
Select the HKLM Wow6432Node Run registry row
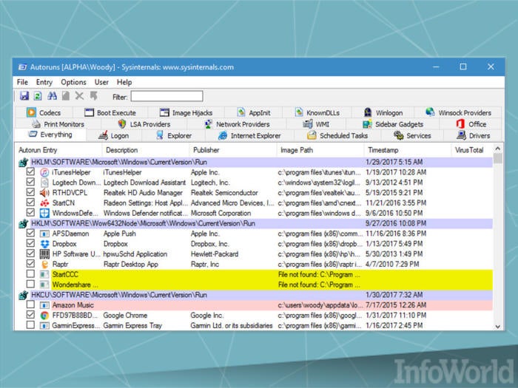[x=255, y=223]
